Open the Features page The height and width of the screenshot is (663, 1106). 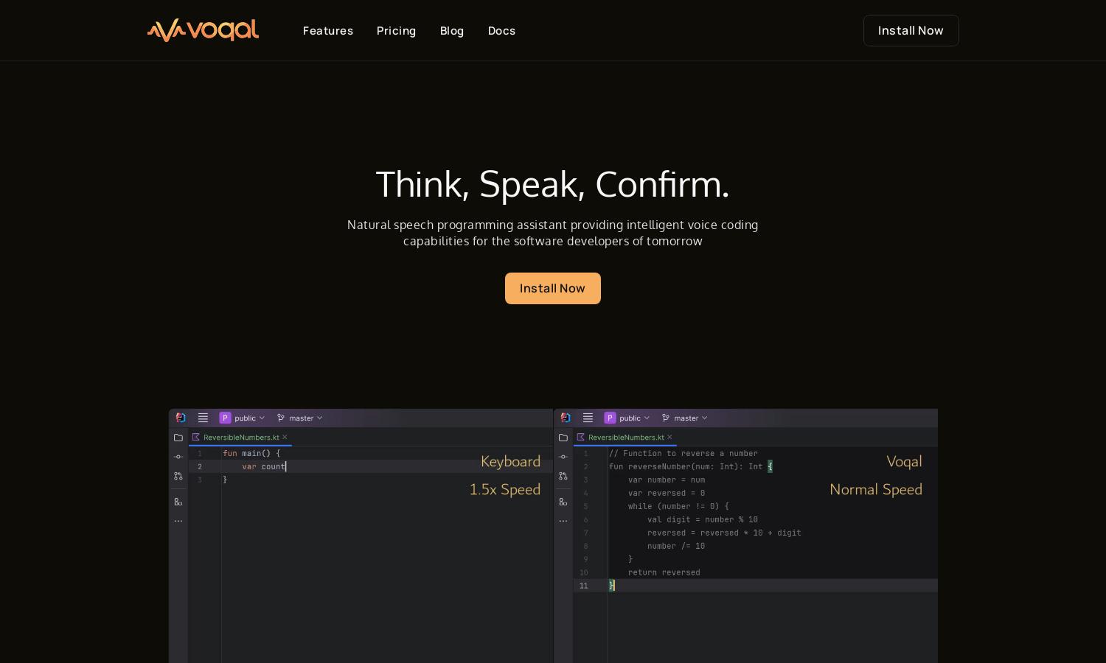click(x=328, y=31)
